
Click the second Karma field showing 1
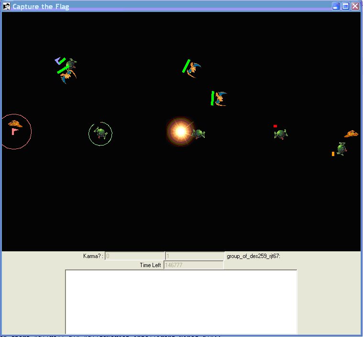point(194,256)
